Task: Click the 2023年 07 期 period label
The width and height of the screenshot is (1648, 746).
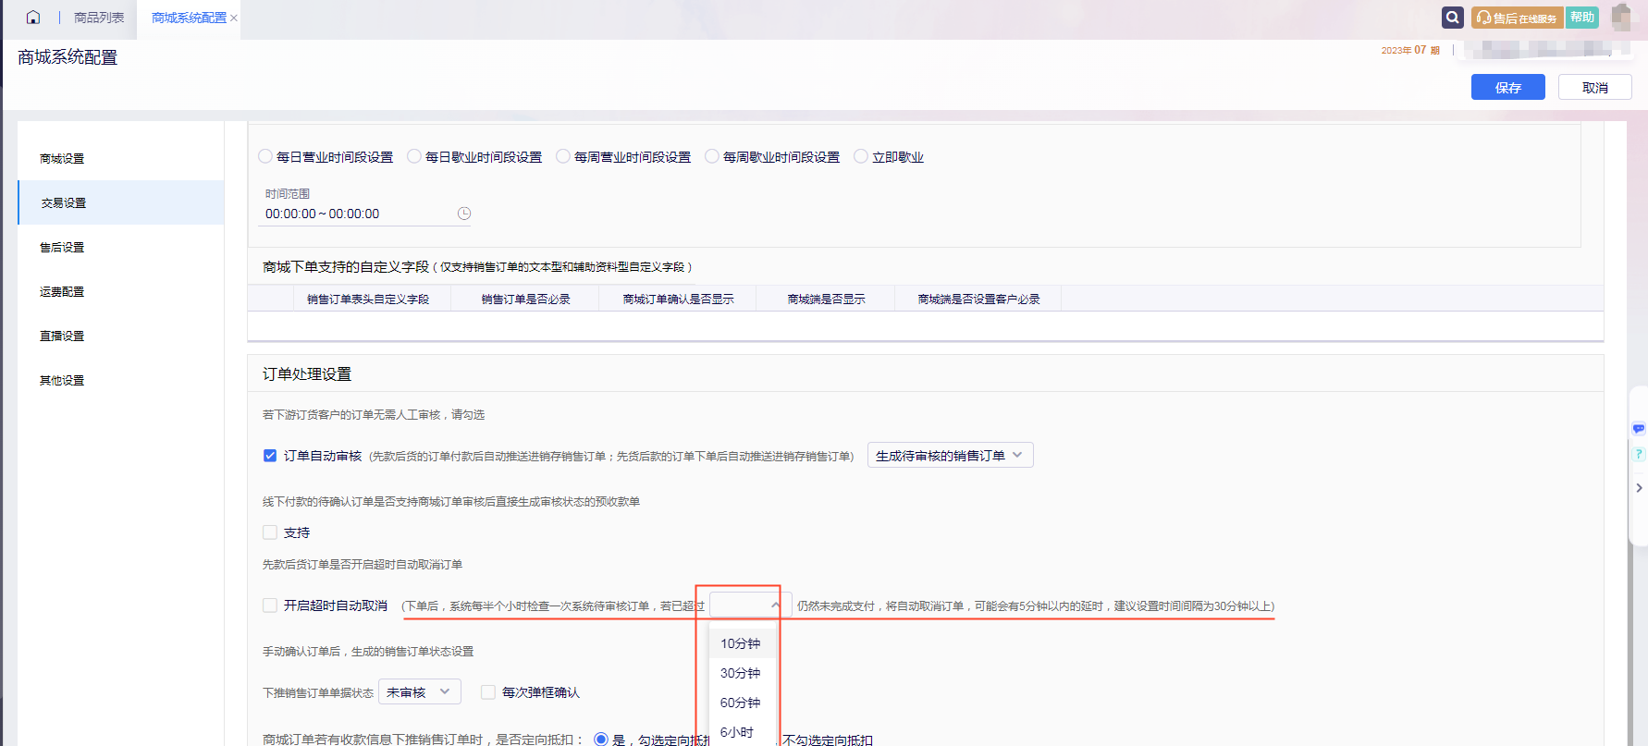Action: click(x=1410, y=50)
